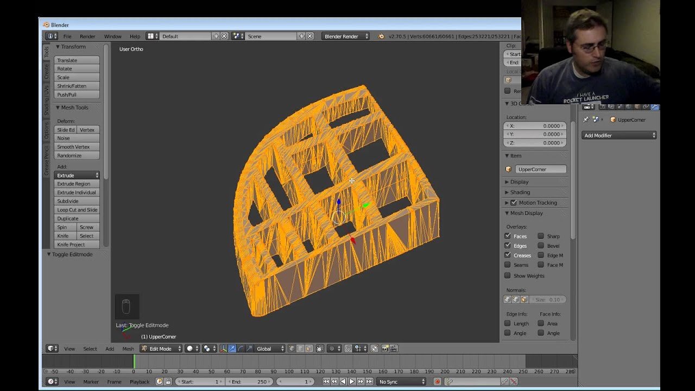Toggle the snap magnet icon
The image size is (695, 391).
click(349, 349)
